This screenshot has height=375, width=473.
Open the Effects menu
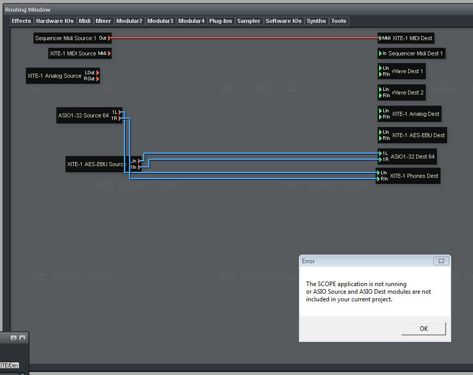coord(21,21)
